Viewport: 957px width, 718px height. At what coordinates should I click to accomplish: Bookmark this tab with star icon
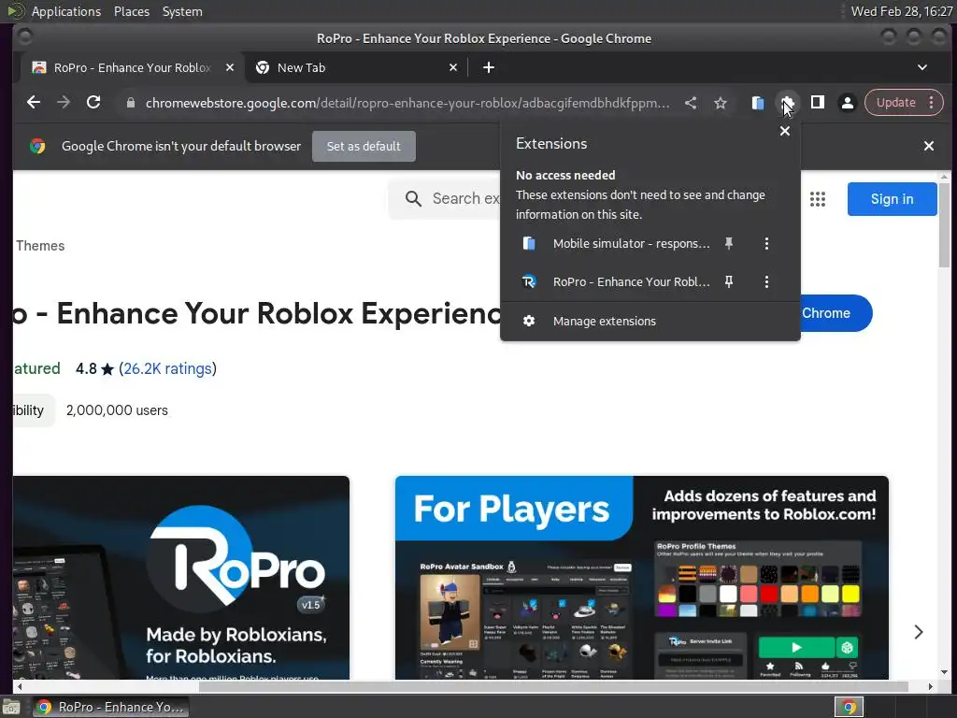721,103
